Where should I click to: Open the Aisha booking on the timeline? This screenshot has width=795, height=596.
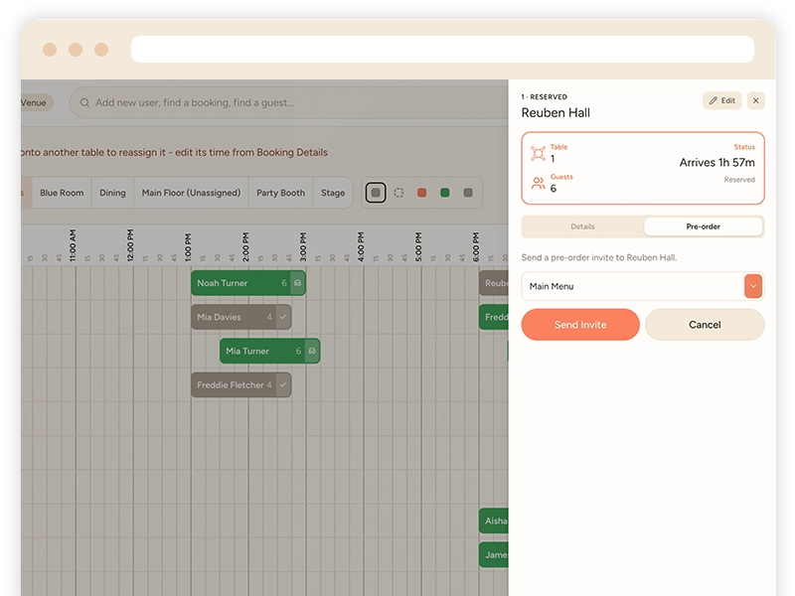coord(494,521)
